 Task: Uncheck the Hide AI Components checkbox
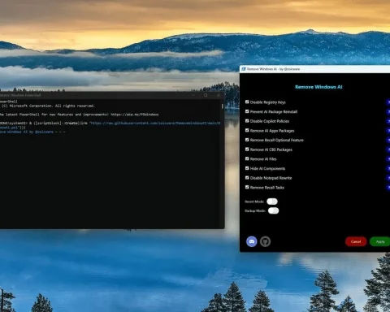click(x=247, y=168)
